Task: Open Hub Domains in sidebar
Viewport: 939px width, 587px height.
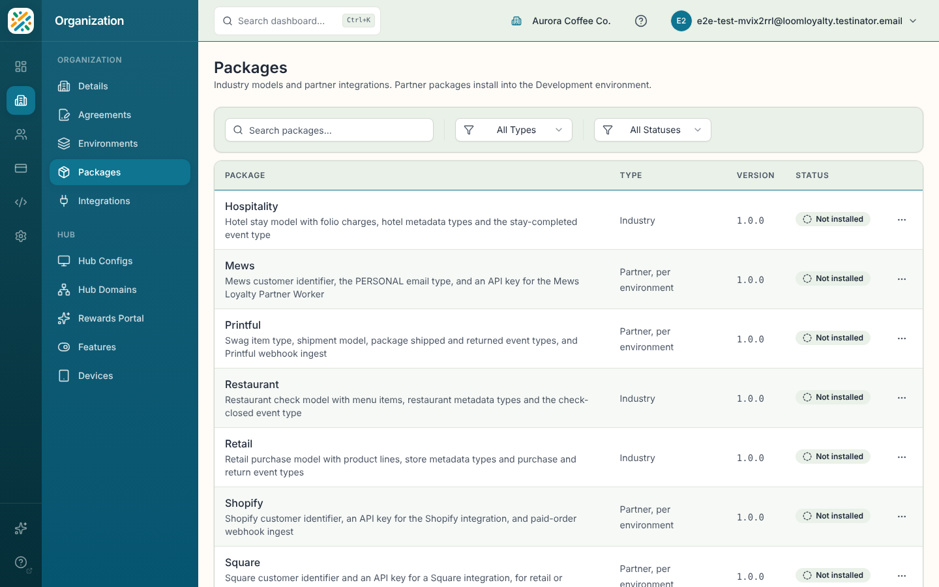Action: 120,290
